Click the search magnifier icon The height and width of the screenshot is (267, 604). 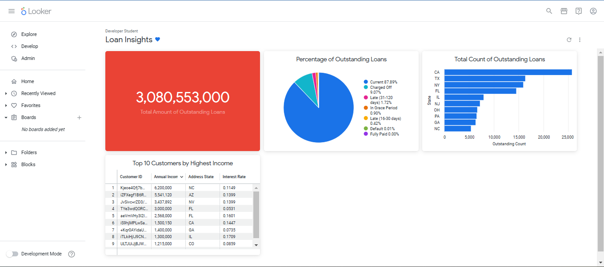click(x=549, y=11)
